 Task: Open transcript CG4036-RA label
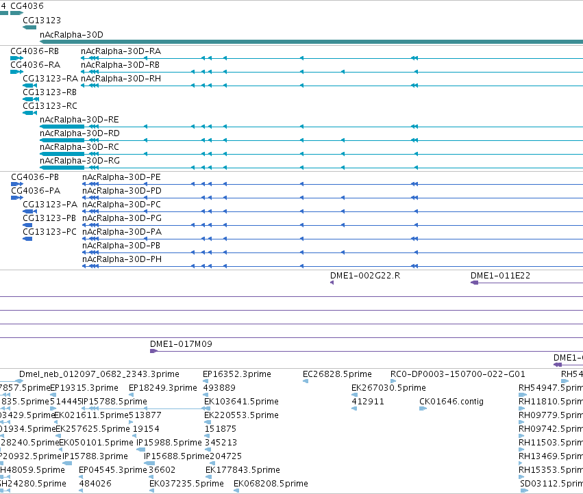click(x=36, y=65)
